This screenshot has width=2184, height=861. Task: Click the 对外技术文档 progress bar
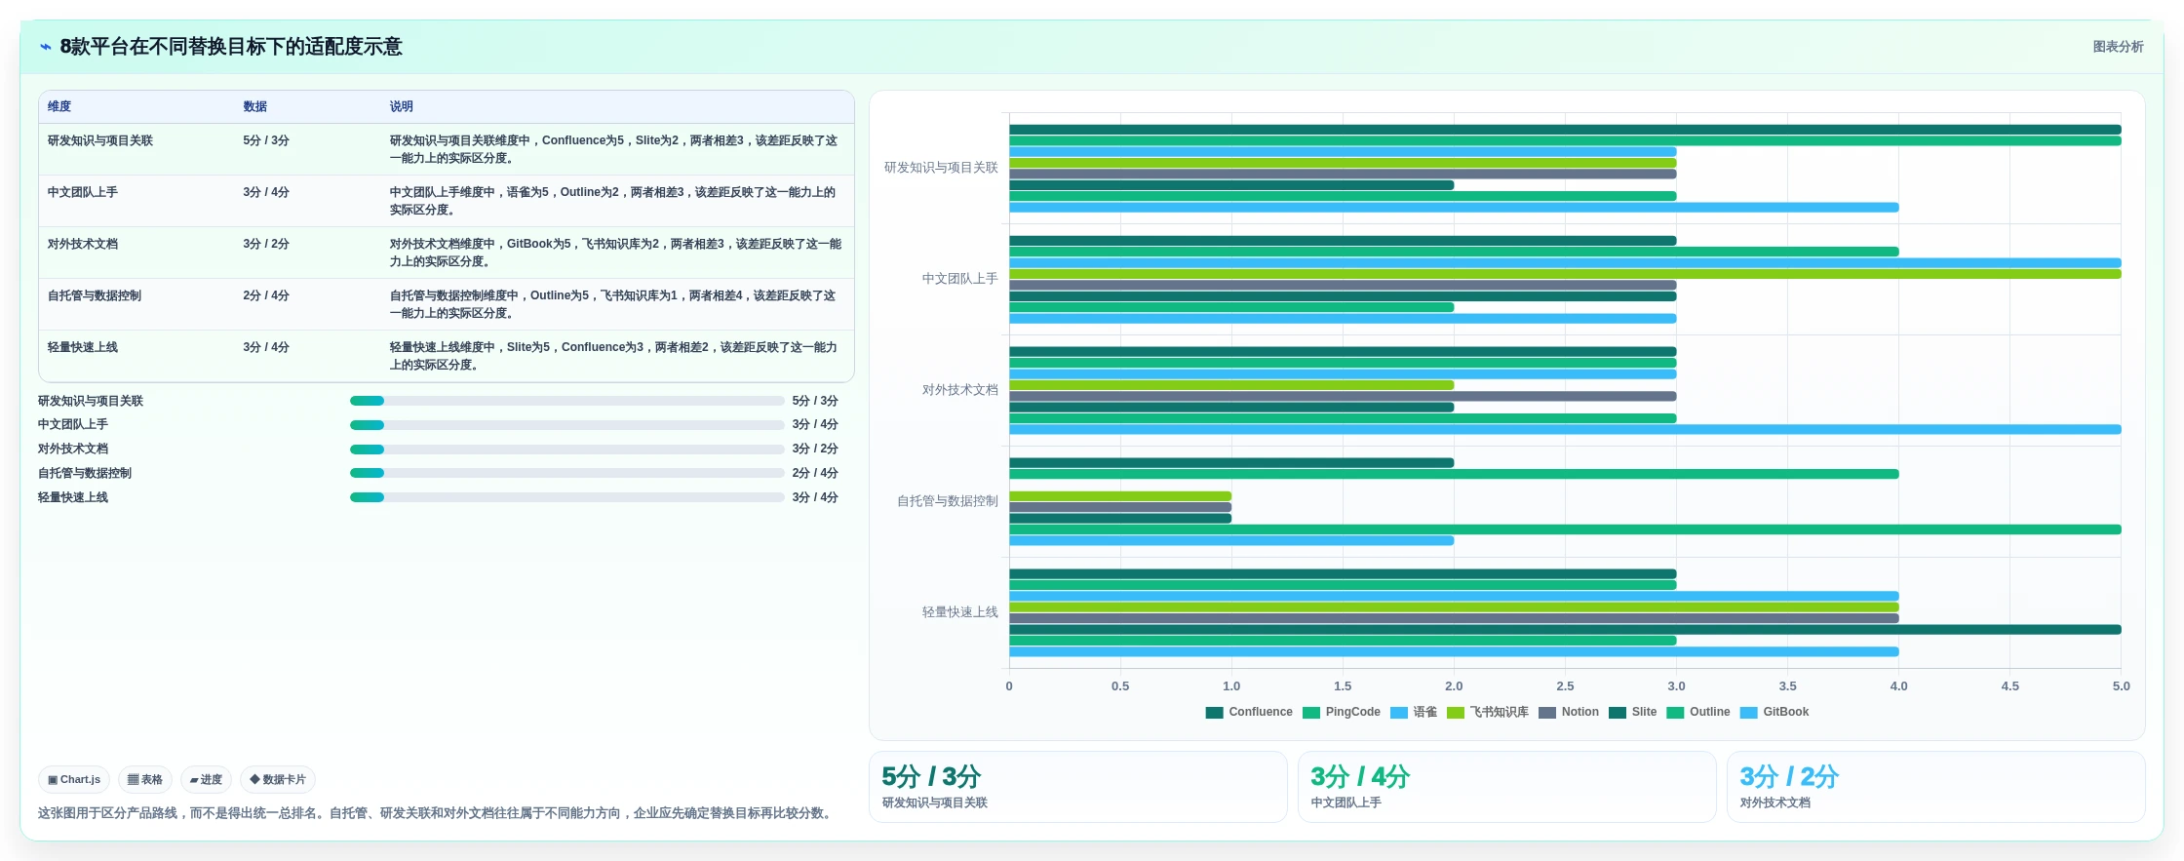point(567,450)
